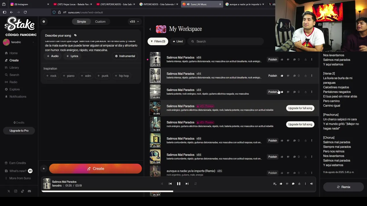
Task: Switch to the aunque a nadie ya le importe tab
Action: pyautogui.click(x=245, y=4)
